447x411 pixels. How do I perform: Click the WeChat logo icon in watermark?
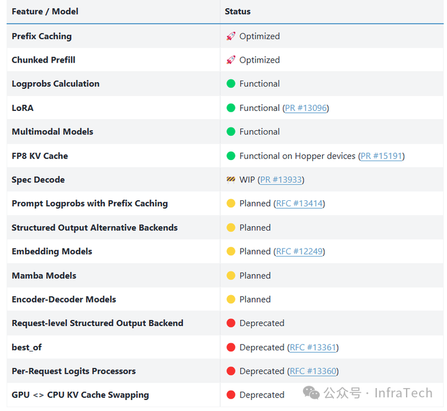point(312,393)
